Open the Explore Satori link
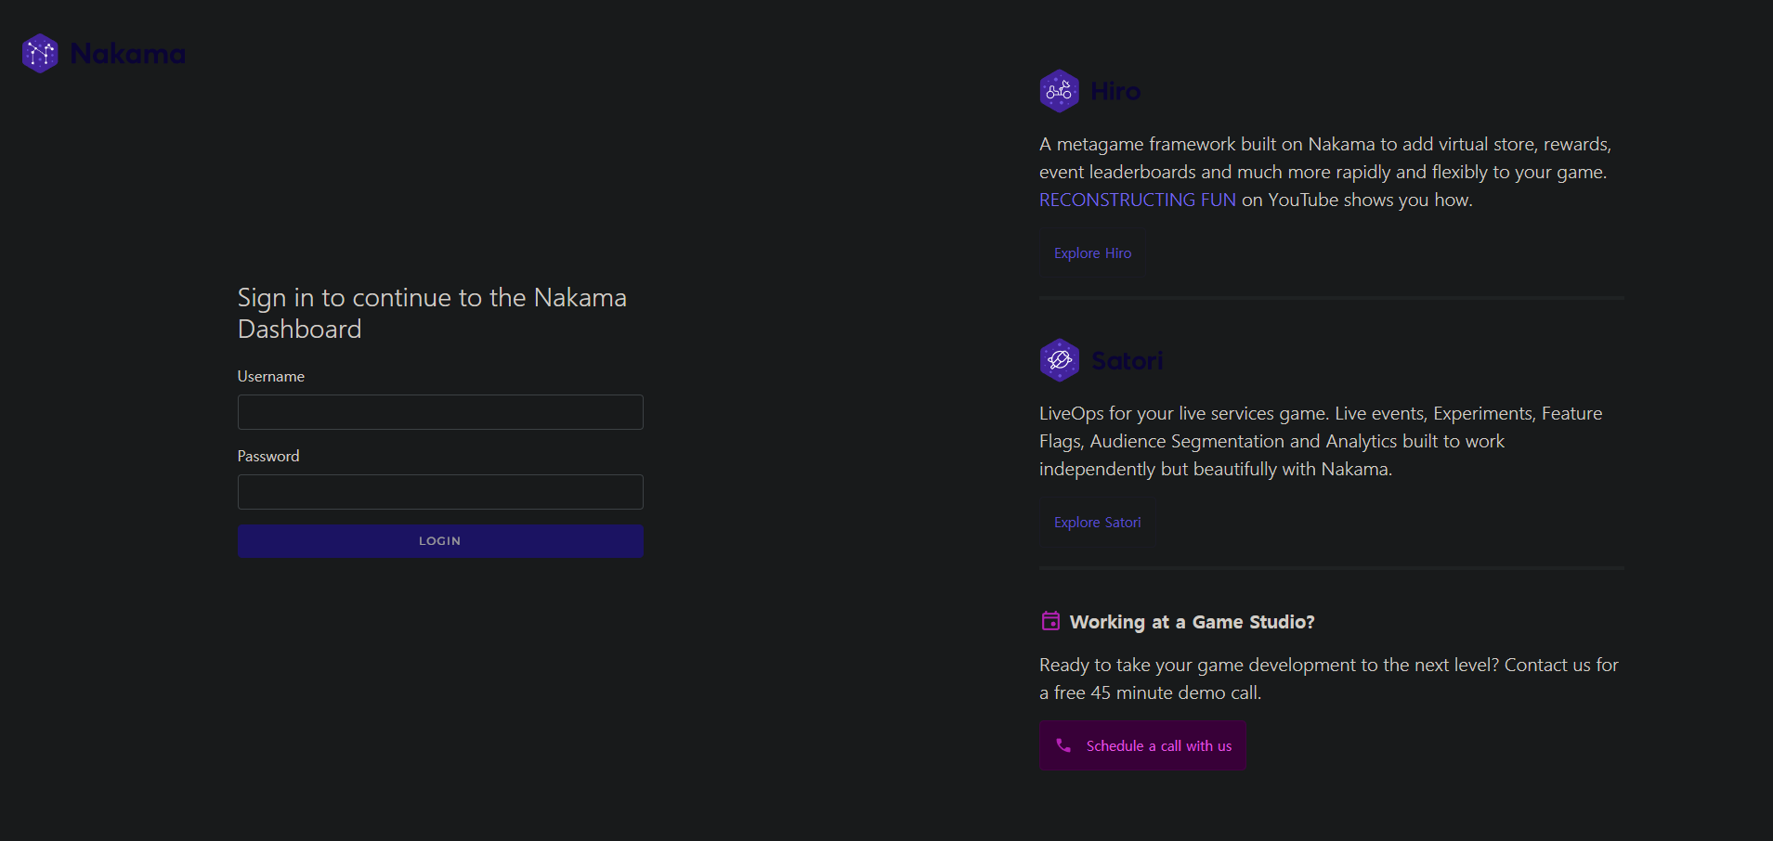The height and width of the screenshot is (841, 1773). click(1098, 523)
